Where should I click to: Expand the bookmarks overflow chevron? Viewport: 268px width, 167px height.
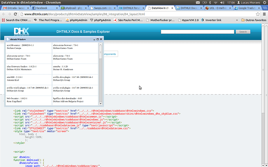click(x=237, y=20)
